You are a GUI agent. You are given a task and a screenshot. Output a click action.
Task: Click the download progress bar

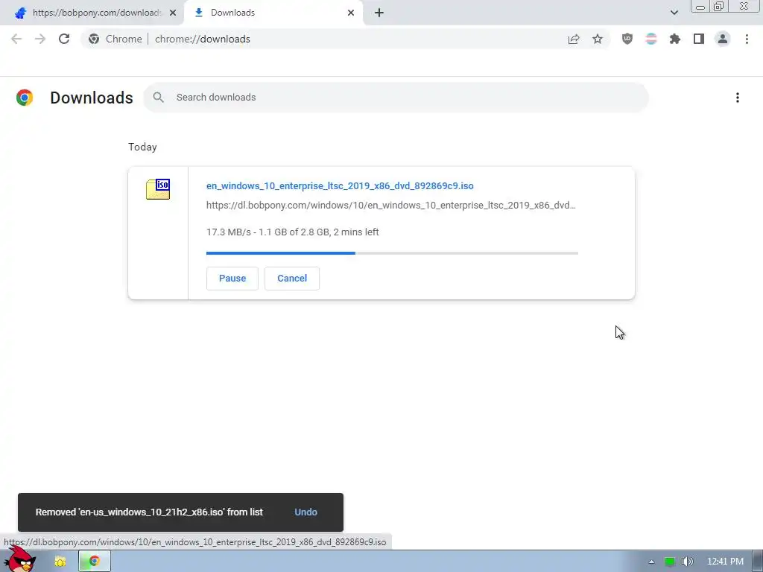pos(392,253)
